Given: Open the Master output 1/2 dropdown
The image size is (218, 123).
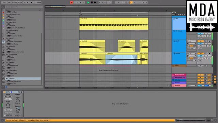Looking at the screenshot, I should tap(192, 85).
